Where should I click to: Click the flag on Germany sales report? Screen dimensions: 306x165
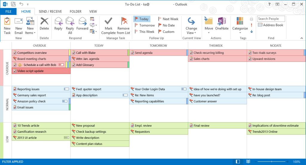pyautogui.click(x=15, y=95)
